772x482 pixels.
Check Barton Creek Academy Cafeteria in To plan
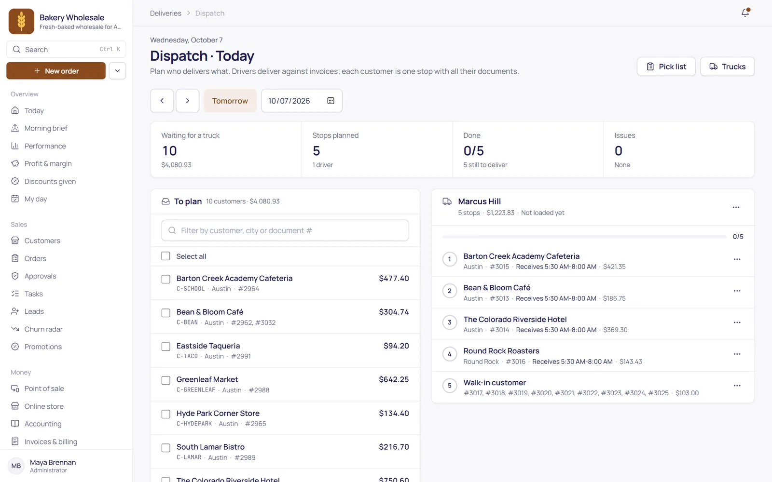pos(166,279)
